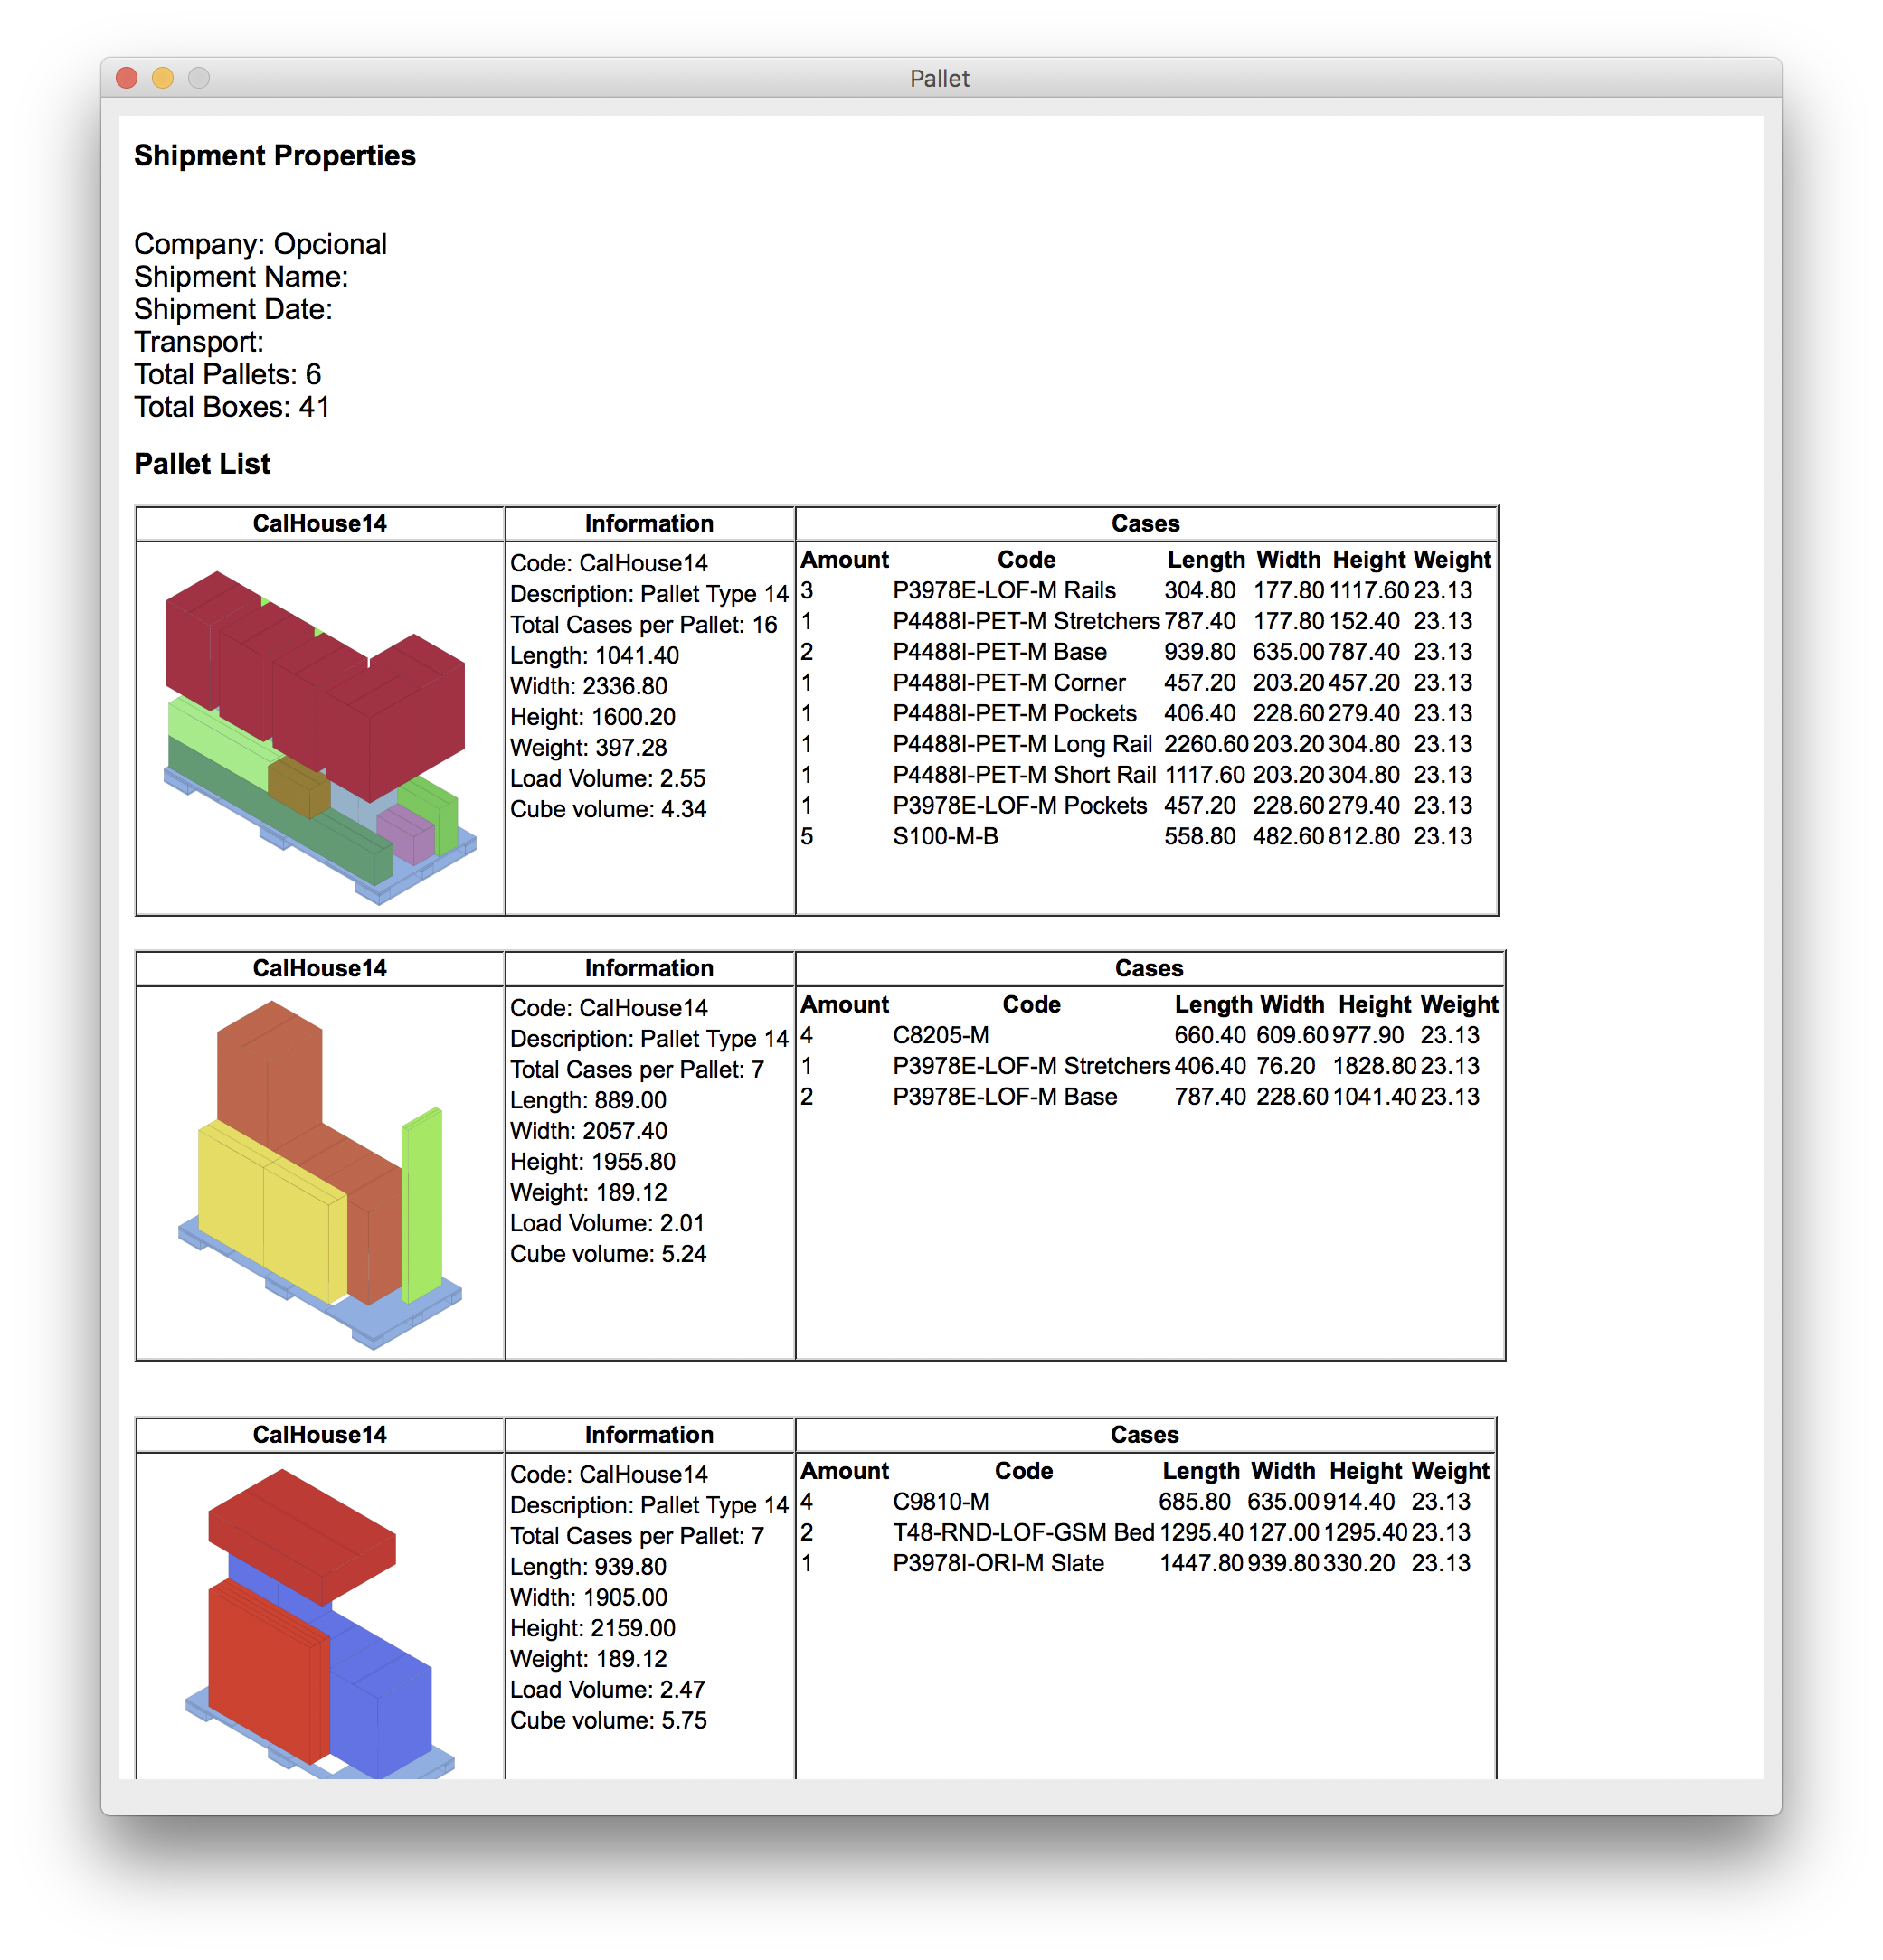Click the 'Shipment Properties' heading
This screenshot has width=1883, height=1960.
tap(274, 156)
